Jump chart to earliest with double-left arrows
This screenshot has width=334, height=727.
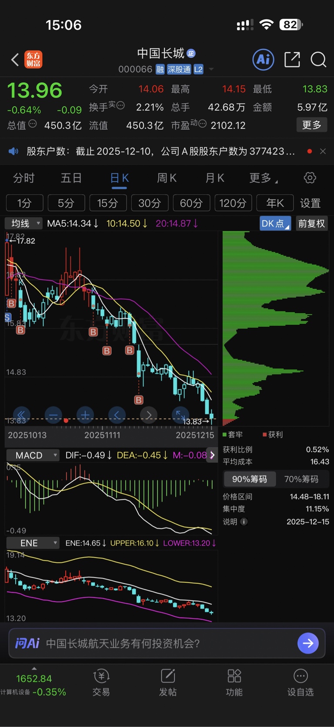[21, 415]
